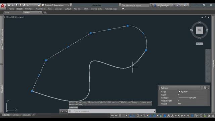215x121 pixels.
Task: Click the Open file icon in Quick Access
Action: (13, 5)
